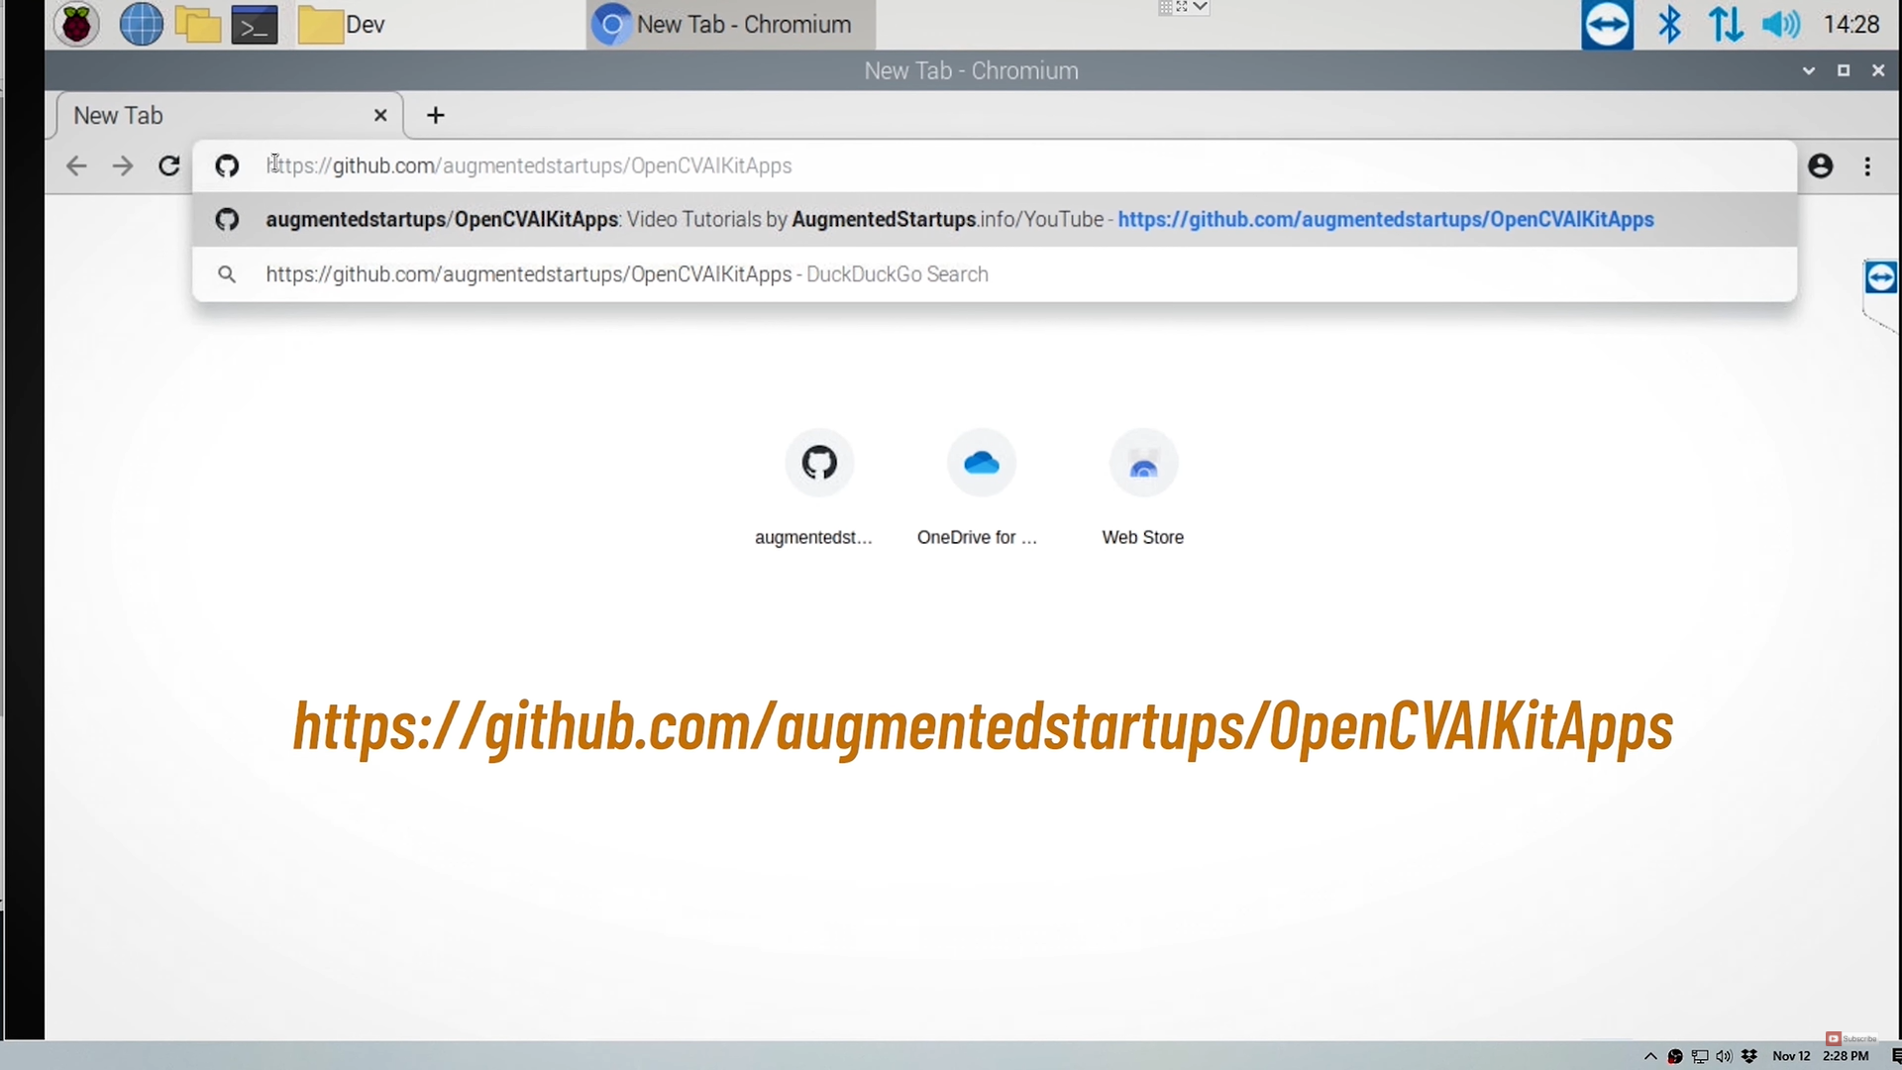
Task: Open the Dev folder taskbar item
Action: click(x=342, y=24)
